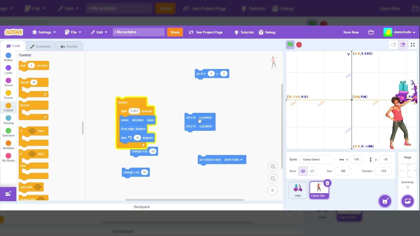Image resolution: width=420 pixels, height=236 pixels.
Task: Select the Cassy Dance sprite thumbnail
Action: (x=319, y=190)
